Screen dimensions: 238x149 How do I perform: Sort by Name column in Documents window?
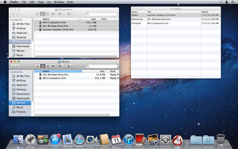57,19
